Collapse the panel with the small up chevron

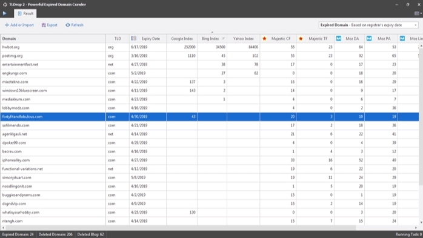click(x=212, y=32)
